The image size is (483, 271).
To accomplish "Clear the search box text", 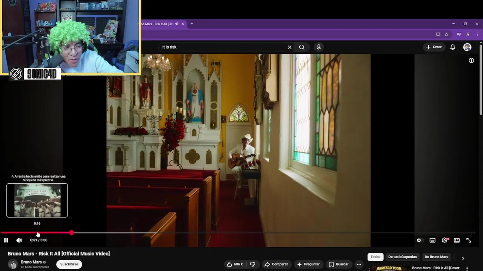I will 289,47.
